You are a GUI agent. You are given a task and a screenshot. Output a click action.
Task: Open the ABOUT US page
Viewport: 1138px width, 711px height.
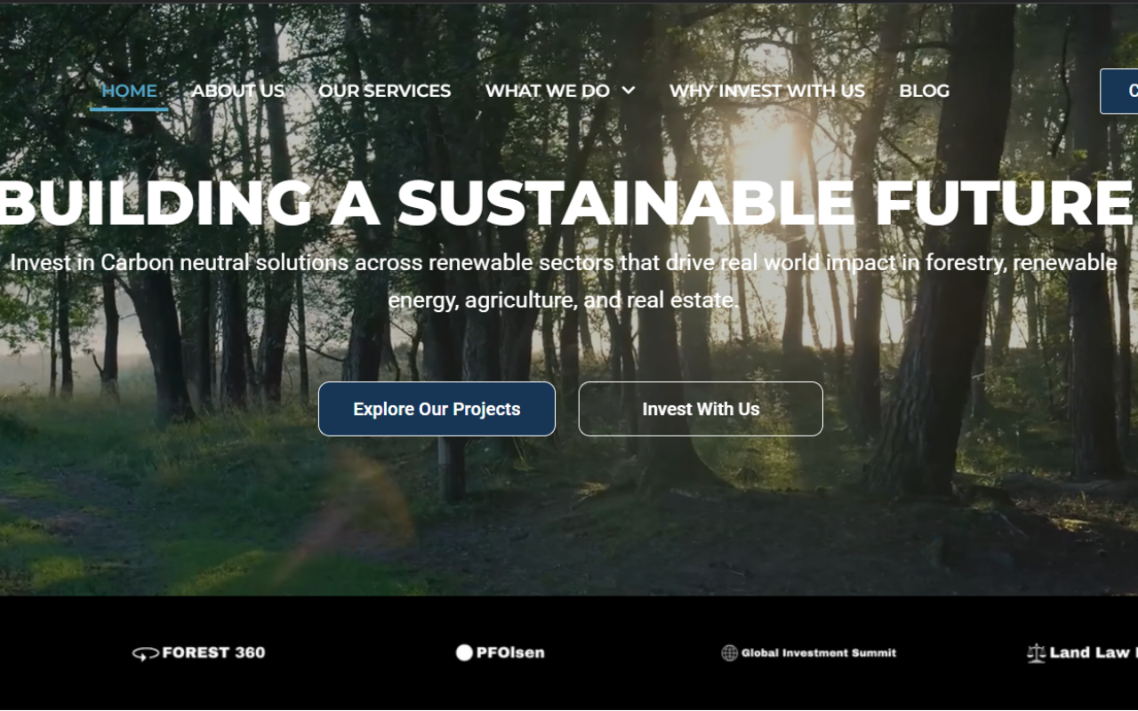(x=238, y=91)
